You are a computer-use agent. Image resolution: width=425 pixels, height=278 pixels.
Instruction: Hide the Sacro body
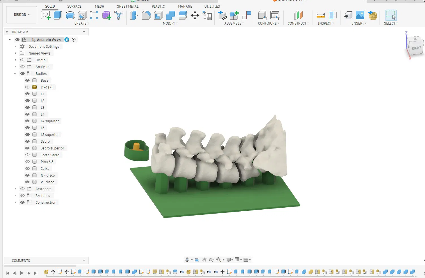tap(27, 141)
